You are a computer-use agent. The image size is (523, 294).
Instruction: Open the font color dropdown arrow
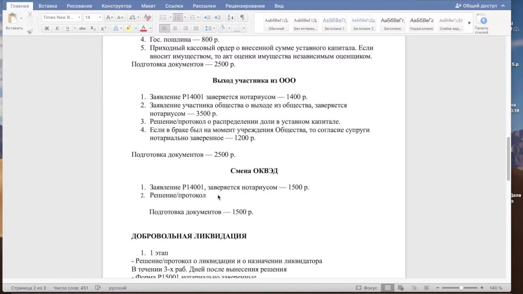pos(150,28)
